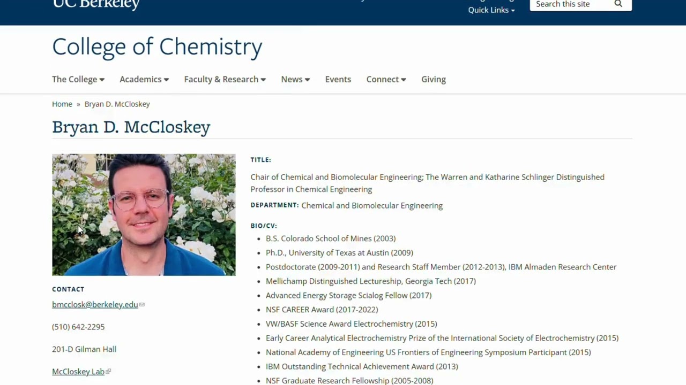The image size is (686, 385).
Task: Click the external link icon beside McCloskey Lab
Action: pos(108,372)
